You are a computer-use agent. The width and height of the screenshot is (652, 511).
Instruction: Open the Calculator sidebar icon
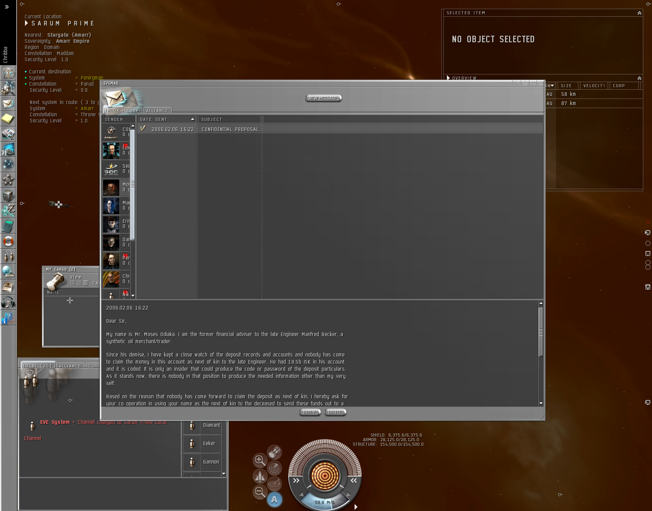pos(8,225)
